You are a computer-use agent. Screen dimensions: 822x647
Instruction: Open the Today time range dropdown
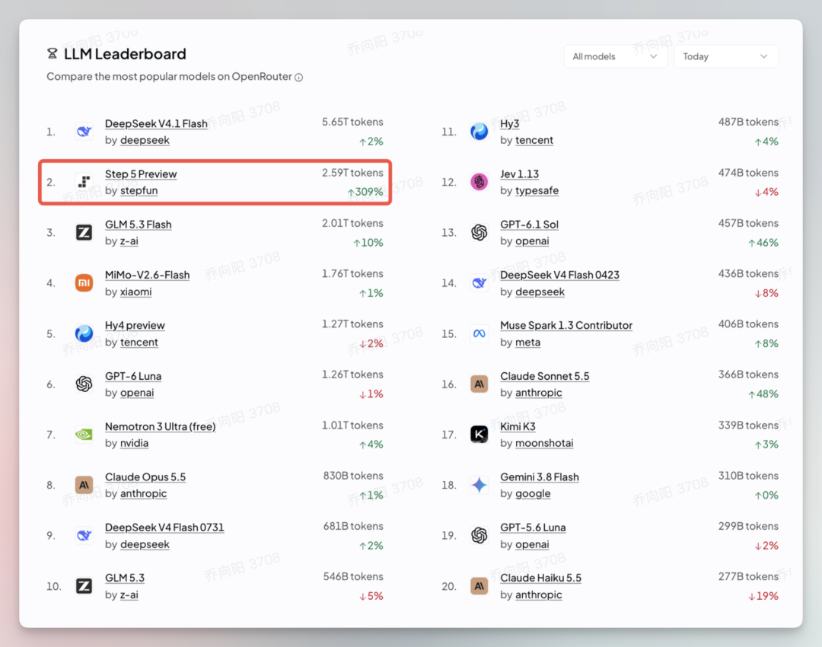(x=725, y=56)
